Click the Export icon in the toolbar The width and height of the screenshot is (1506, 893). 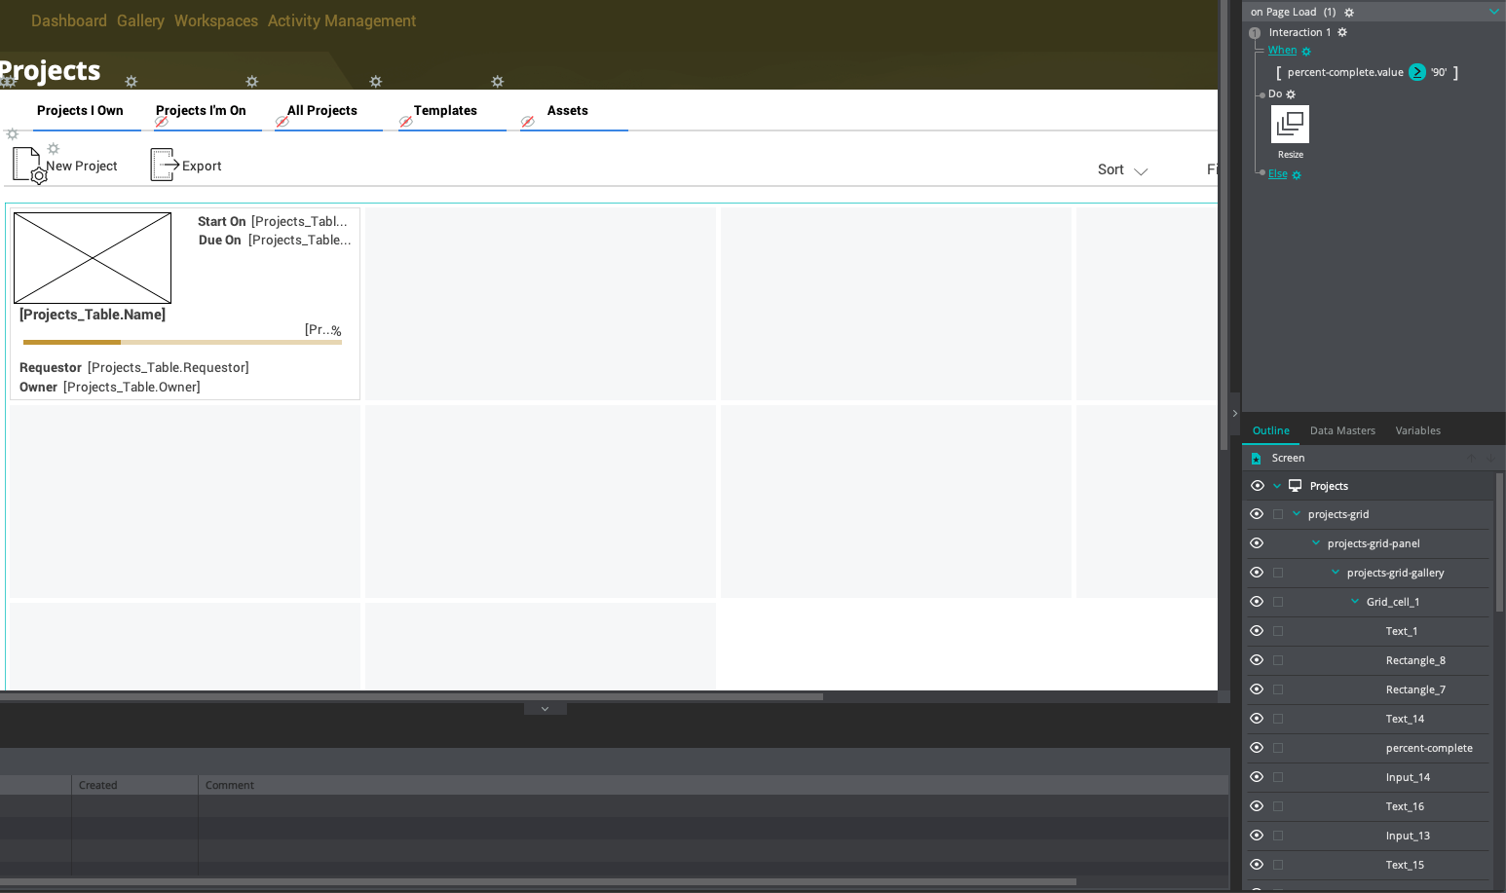click(x=164, y=166)
